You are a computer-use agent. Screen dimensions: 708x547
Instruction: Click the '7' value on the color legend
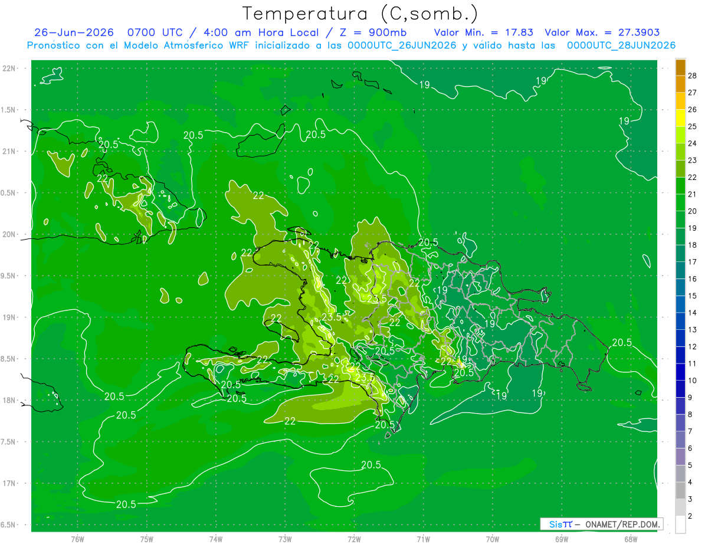pos(690,431)
